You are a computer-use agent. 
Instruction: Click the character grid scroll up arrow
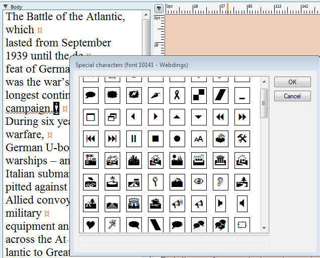264,82
